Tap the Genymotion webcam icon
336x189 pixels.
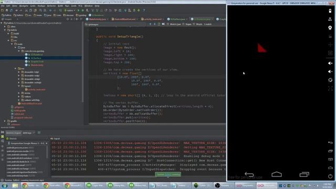tap(330, 28)
